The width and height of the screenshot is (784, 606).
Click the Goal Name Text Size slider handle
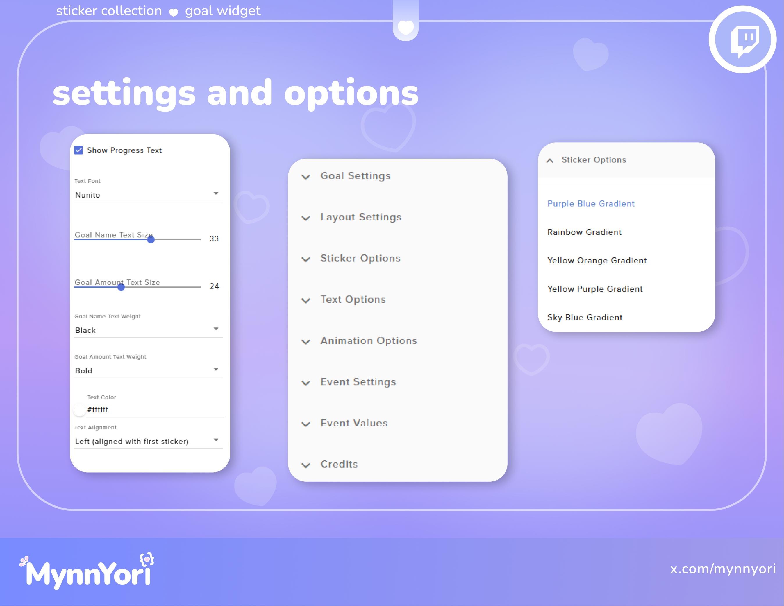tap(151, 239)
